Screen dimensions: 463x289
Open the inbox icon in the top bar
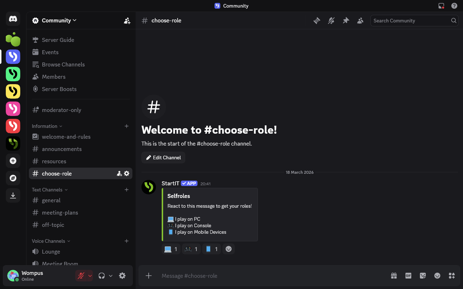point(441,6)
